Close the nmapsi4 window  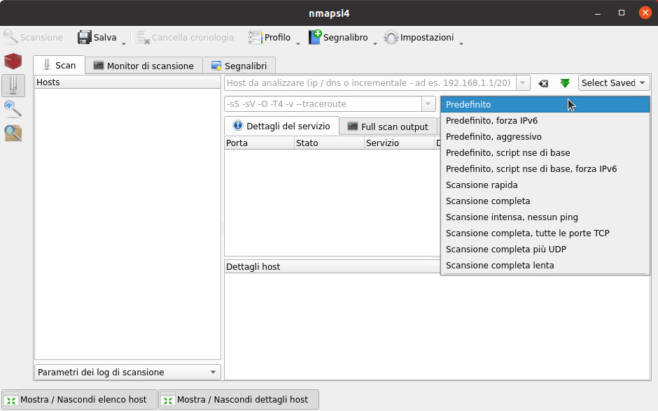pos(645,13)
